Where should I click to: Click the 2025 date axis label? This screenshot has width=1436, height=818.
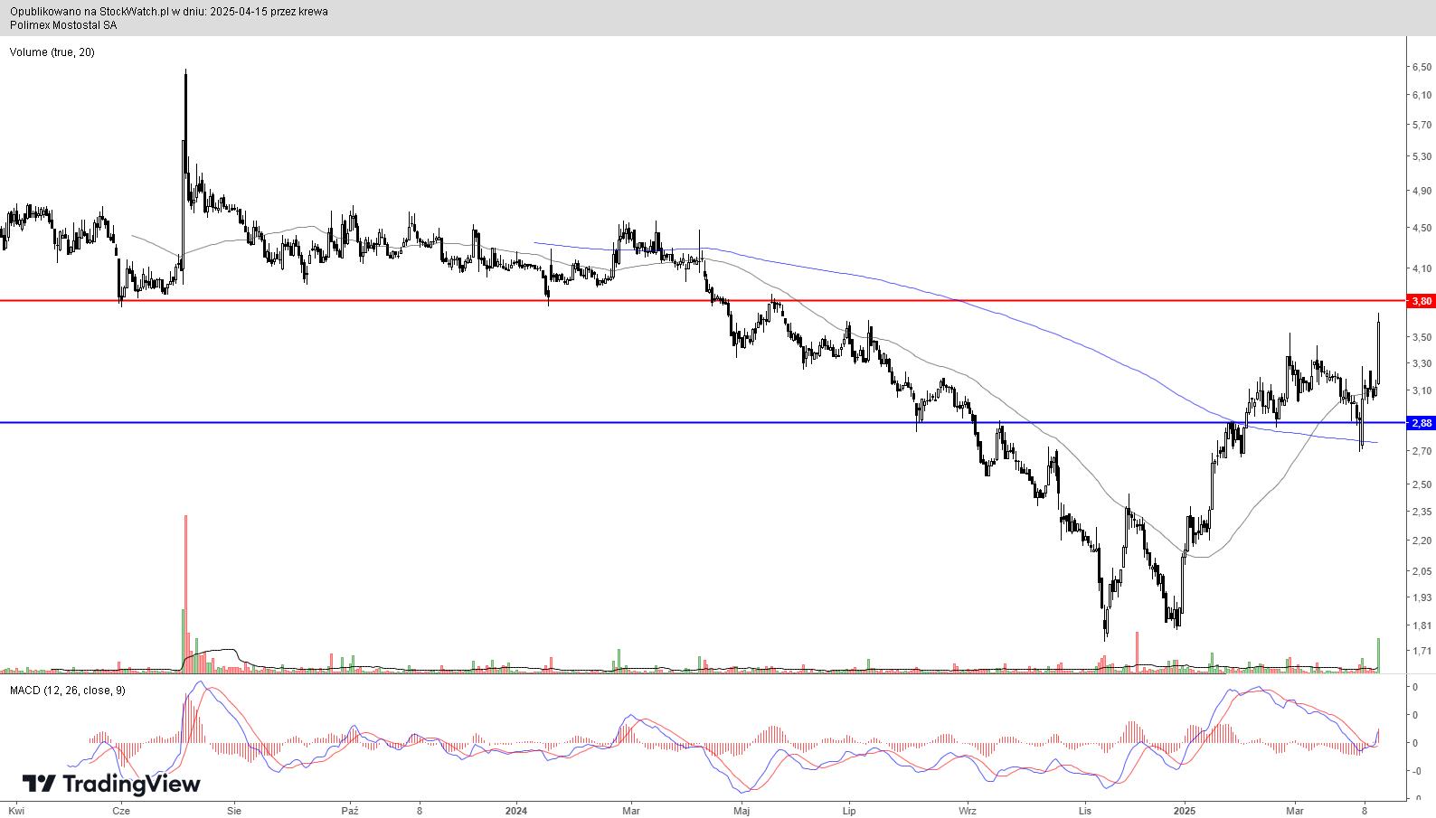pyautogui.click(x=1184, y=811)
